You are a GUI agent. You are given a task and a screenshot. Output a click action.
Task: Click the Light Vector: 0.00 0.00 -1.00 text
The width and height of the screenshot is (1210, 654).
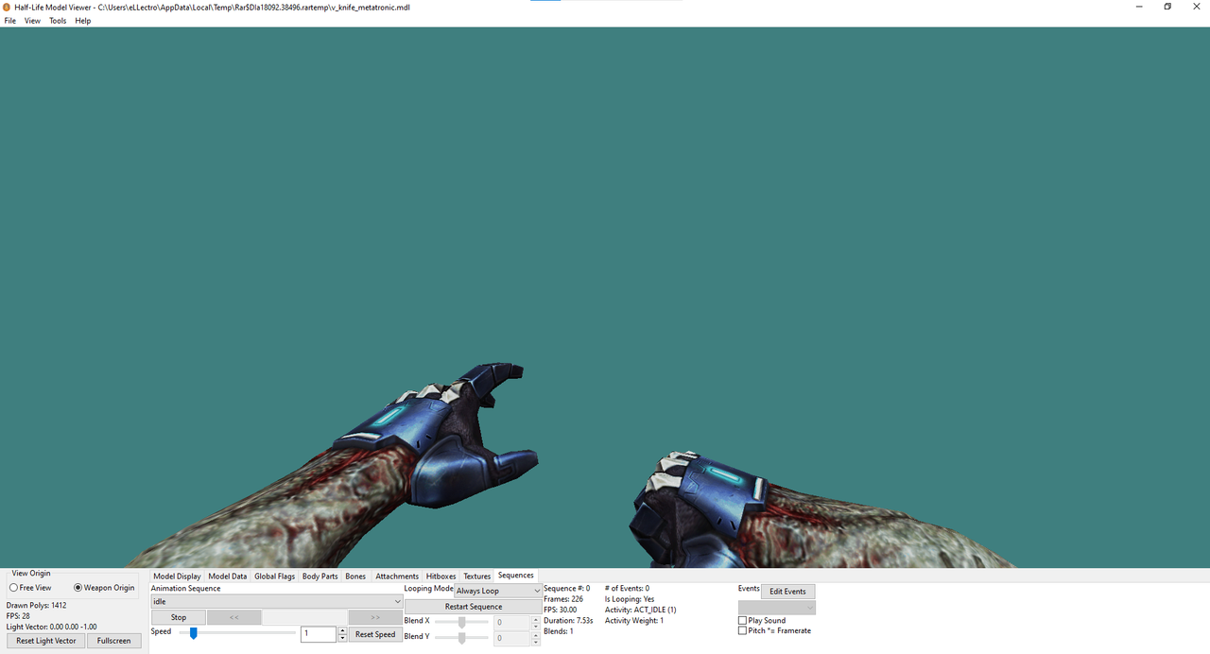51,627
